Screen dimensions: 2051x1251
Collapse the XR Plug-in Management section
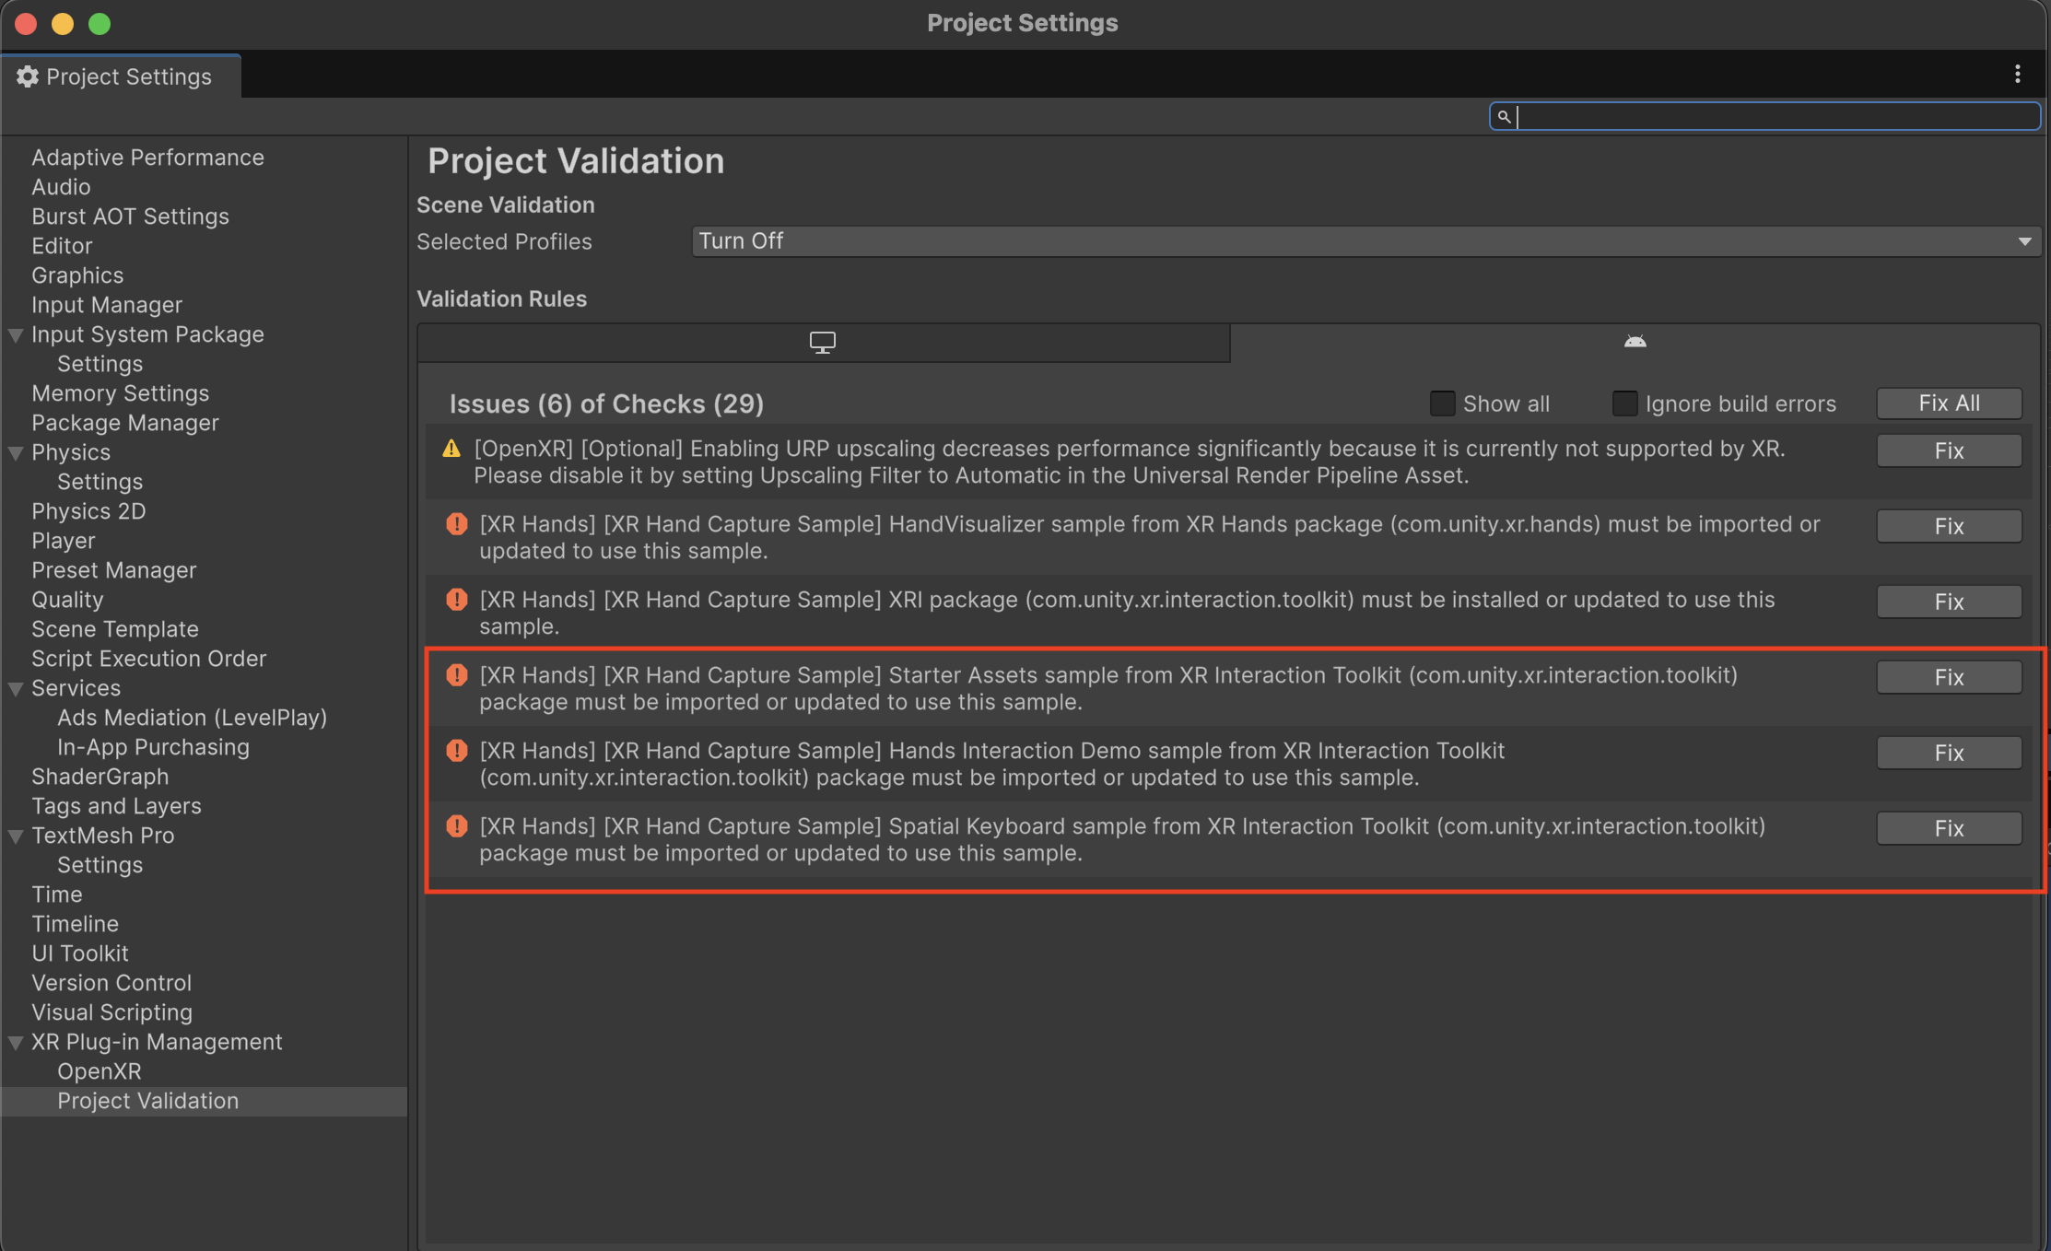point(15,1042)
